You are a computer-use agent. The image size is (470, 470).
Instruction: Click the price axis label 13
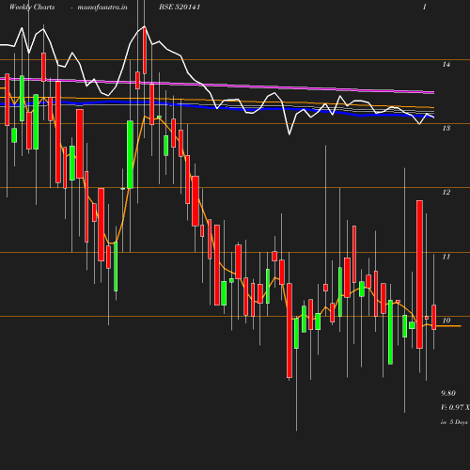pos(446,128)
